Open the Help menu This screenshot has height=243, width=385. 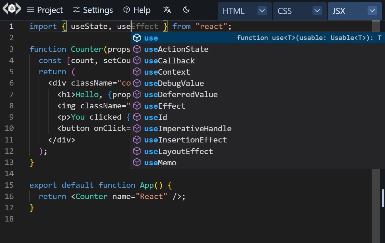141,10
